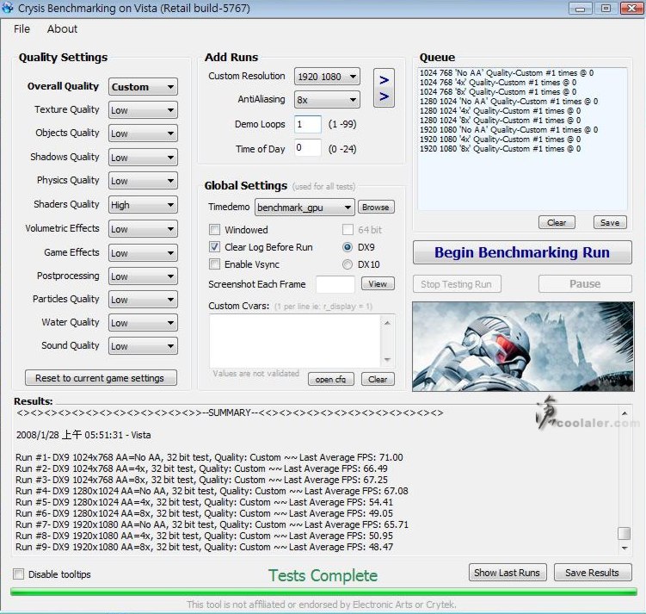Viewport: 646px width, 614px height.
Task: Click result line Run #9 FPS 48.47
Action: [205, 547]
